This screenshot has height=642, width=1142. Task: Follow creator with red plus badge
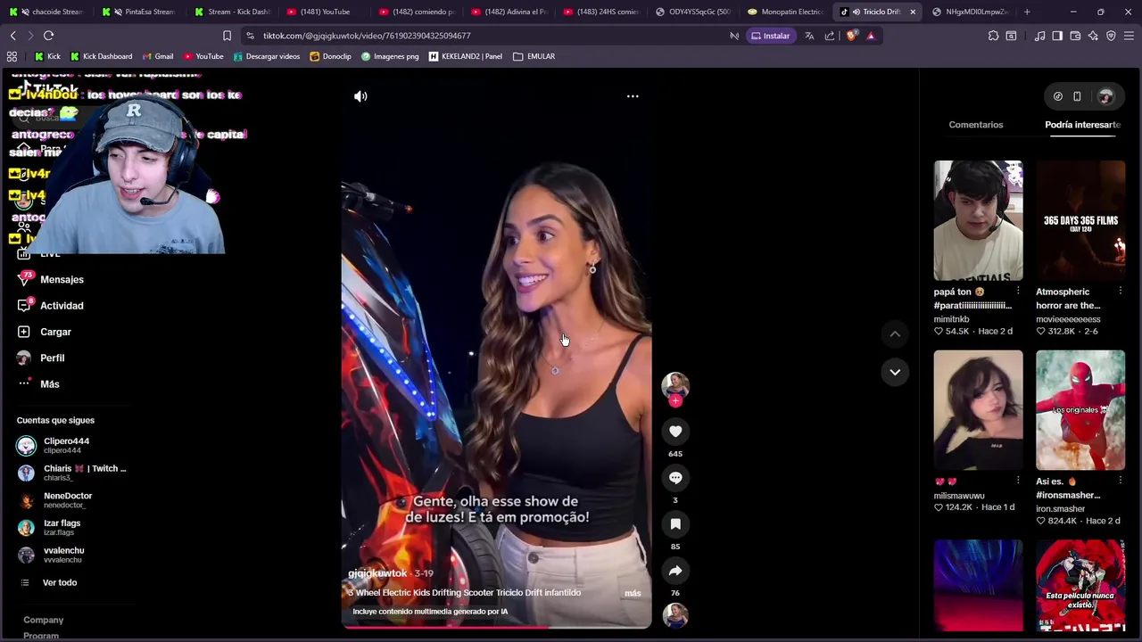pos(675,401)
